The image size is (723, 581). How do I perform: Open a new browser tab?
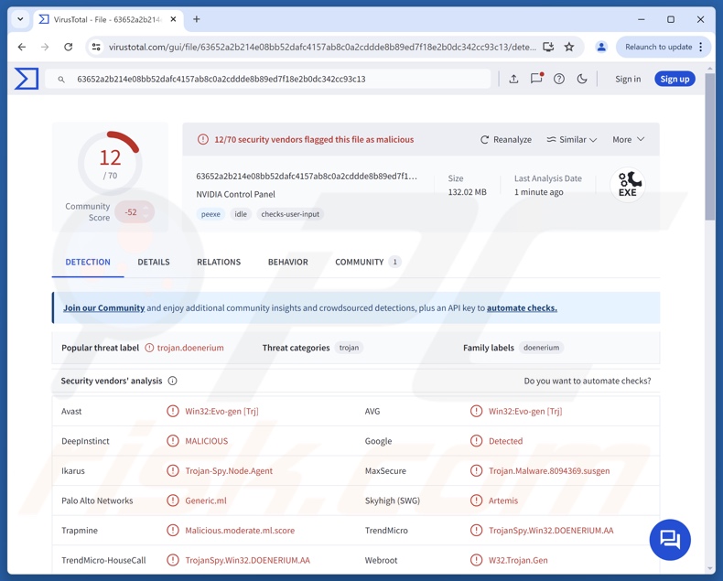point(197,19)
